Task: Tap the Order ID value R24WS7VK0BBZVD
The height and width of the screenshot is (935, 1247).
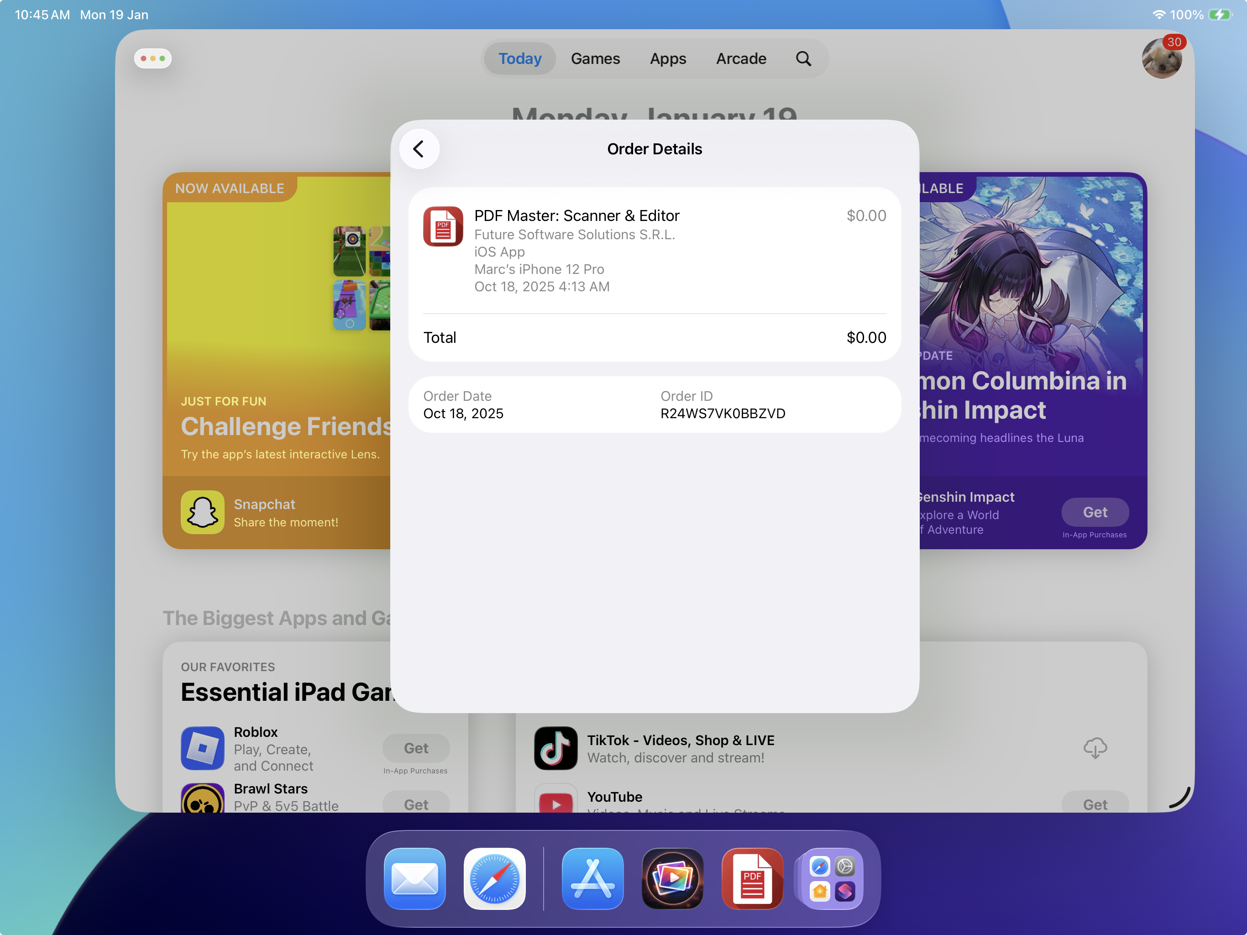Action: click(722, 413)
